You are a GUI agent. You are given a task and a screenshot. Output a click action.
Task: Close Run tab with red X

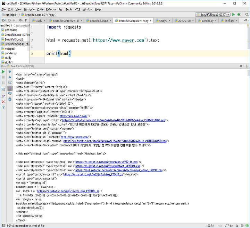click(x=3, y=102)
